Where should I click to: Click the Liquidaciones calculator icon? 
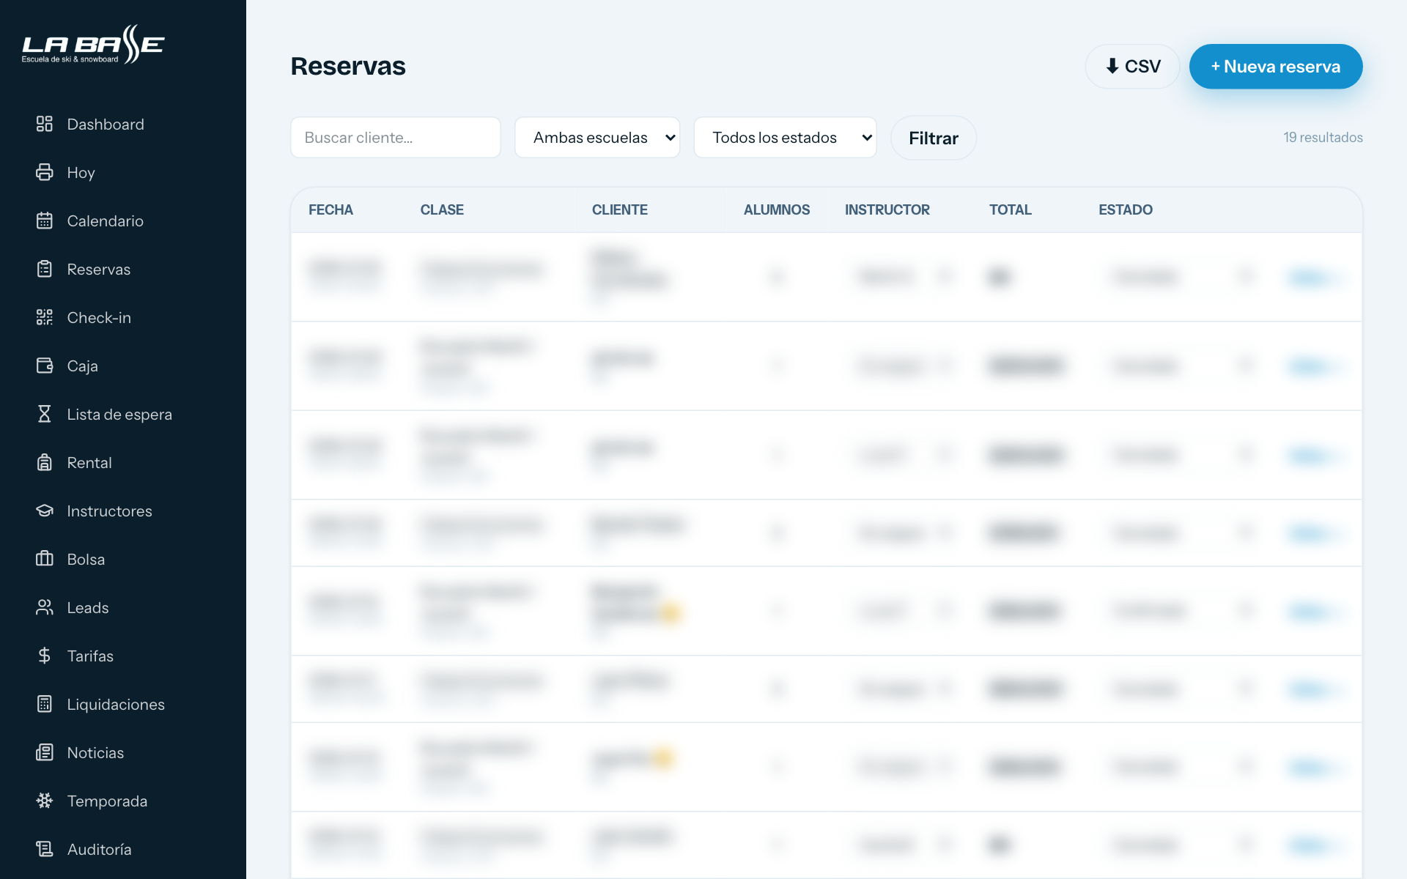[45, 704]
